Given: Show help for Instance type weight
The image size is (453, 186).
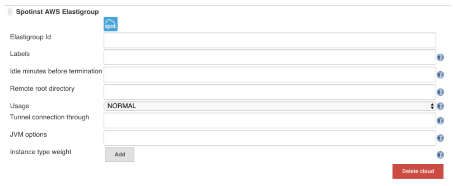Looking at the screenshot, I should 440,155.
